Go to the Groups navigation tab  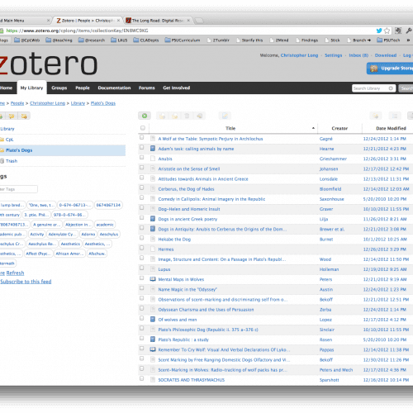pos(59,88)
